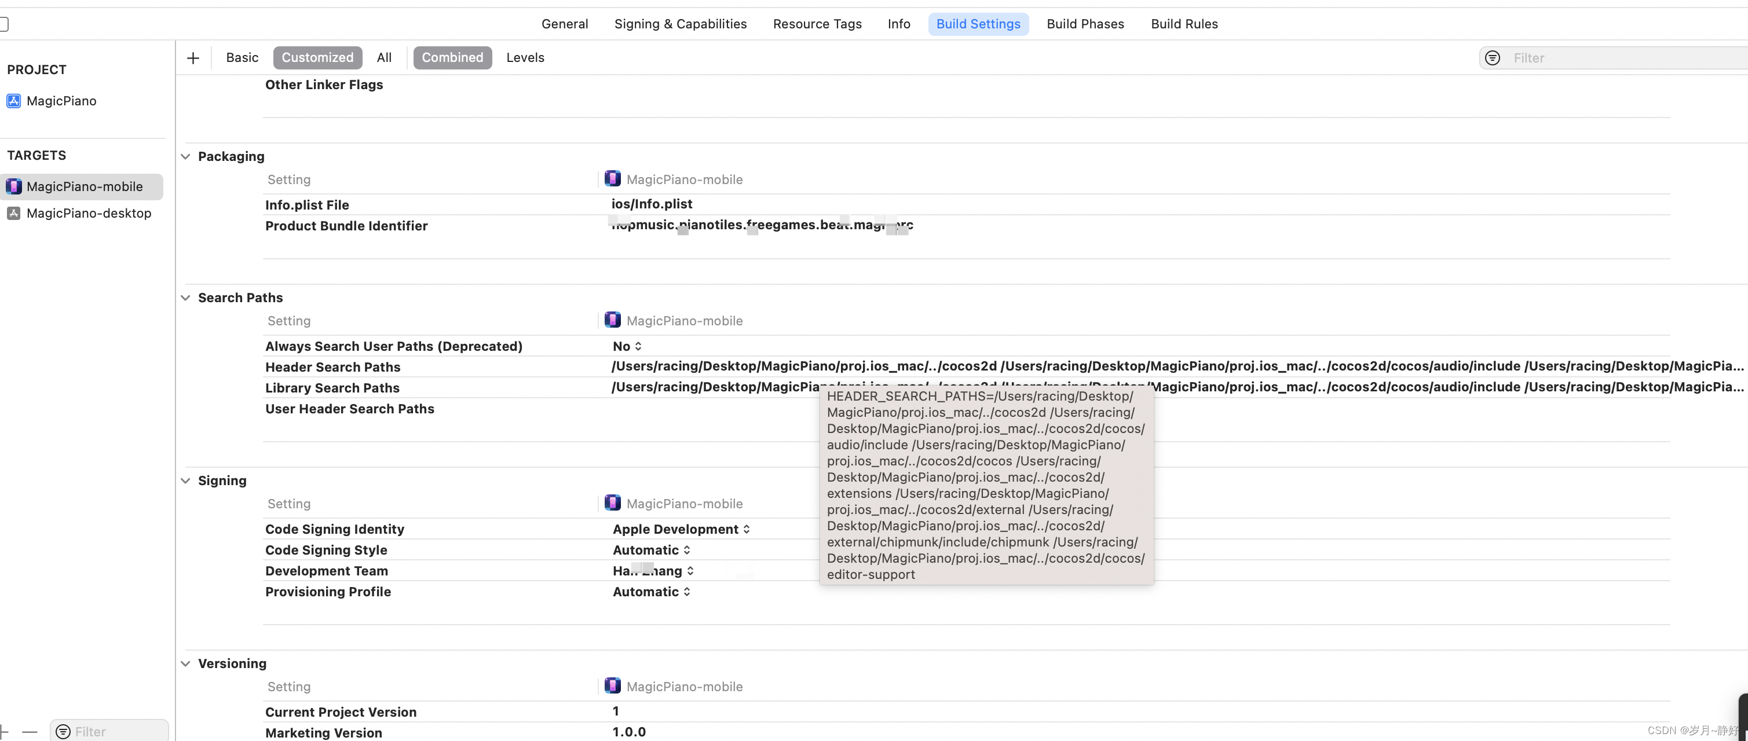1748x741 pixels.
Task: Click the ios/Info.plist value
Action: pyautogui.click(x=652, y=204)
